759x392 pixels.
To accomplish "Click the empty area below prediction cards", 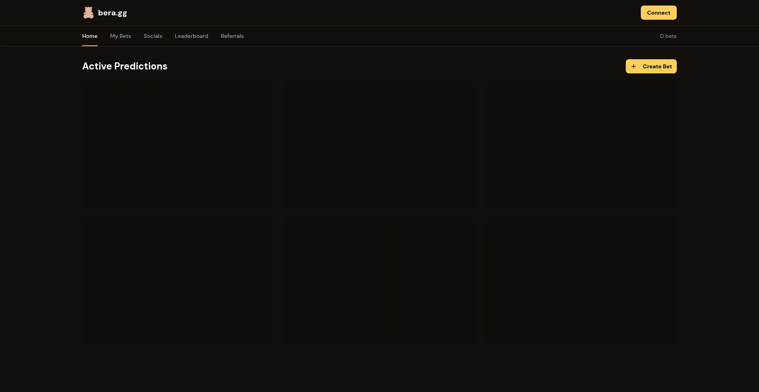I will (x=379, y=369).
